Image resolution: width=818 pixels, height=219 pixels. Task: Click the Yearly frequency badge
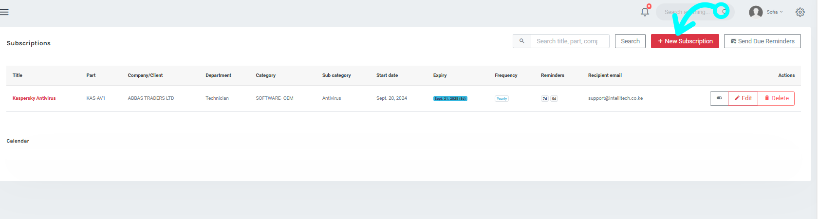[x=502, y=99]
